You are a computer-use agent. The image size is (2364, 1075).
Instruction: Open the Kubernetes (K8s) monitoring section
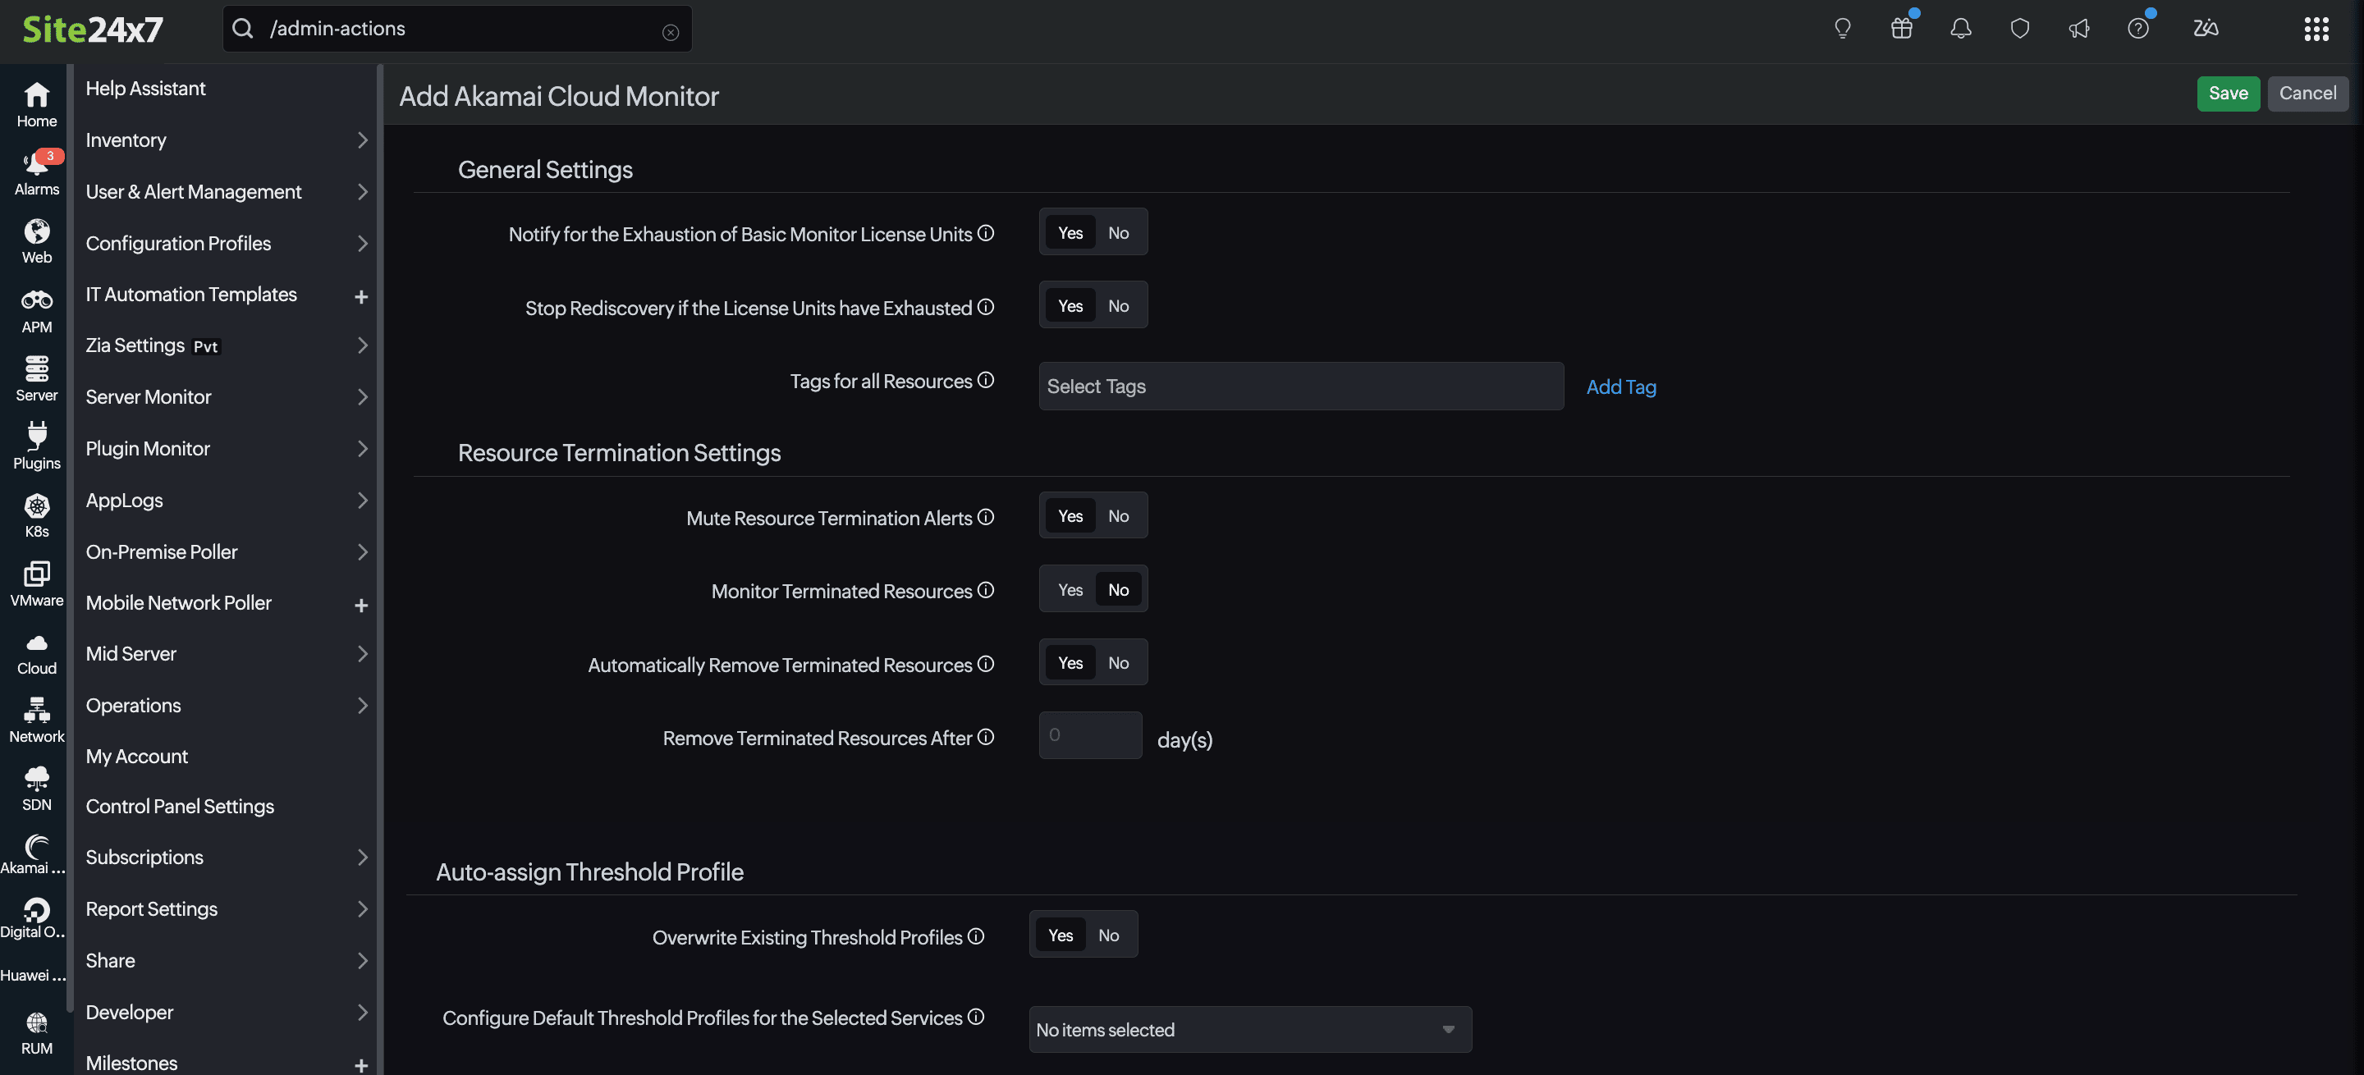click(37, 515)
